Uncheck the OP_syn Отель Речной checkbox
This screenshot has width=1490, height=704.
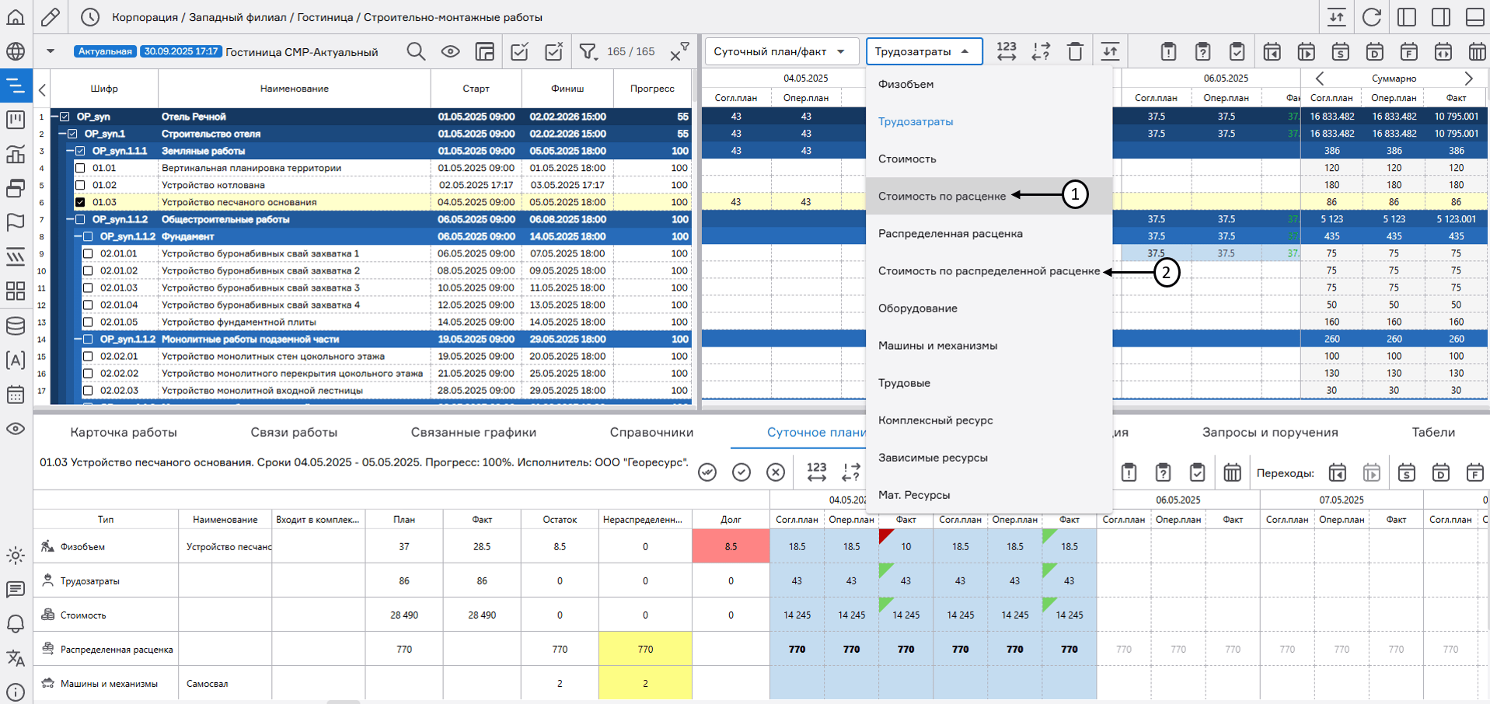pyautogui.click(x=63, y=117)
